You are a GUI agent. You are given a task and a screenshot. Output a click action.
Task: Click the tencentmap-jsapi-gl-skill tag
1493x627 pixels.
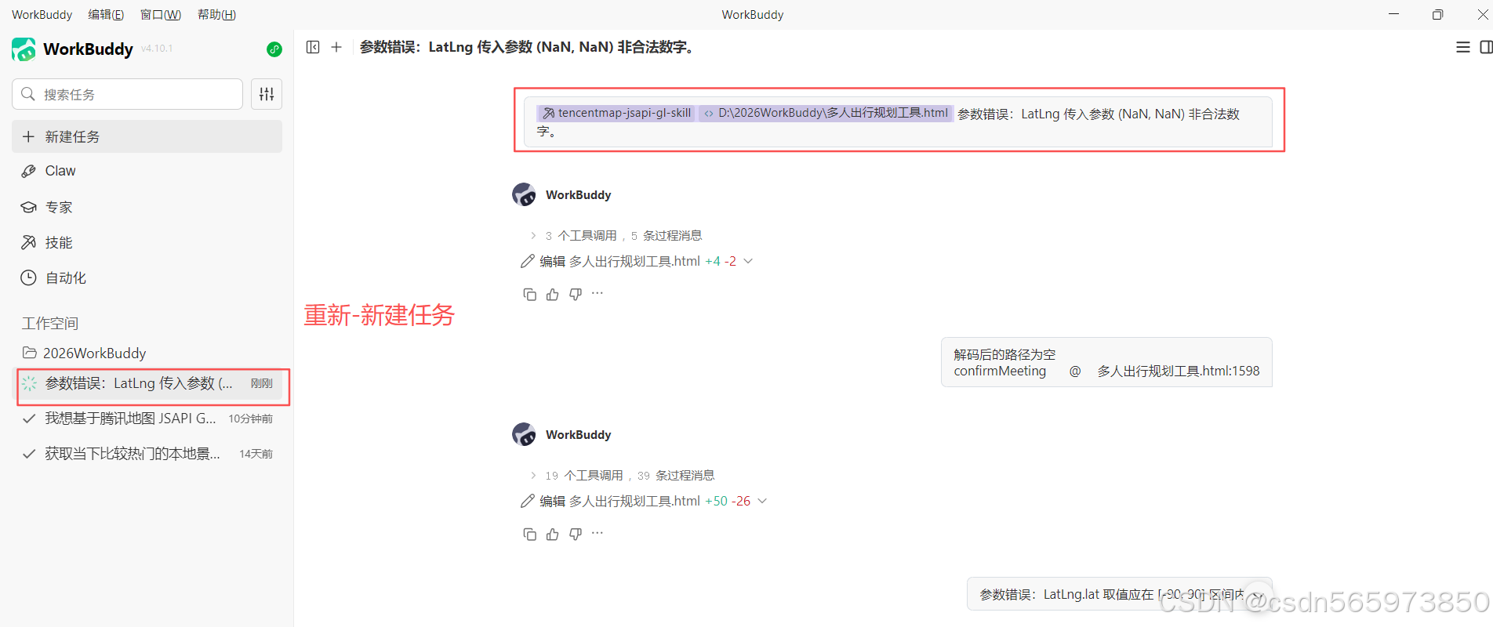pyautogui.click(x=616, y=113)
